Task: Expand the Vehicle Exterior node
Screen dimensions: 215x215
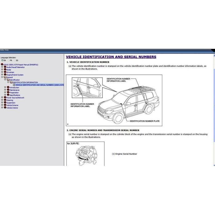Action: [x=2, y=105]
